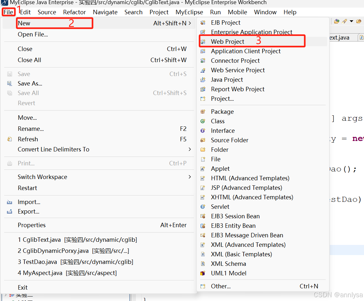Click the Import icon in File menu

click(x=10, y=202)
